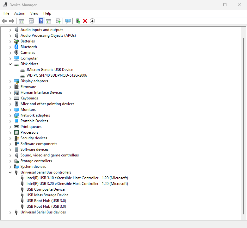
Task: Click the red X uninstall device icon
Action: point(85,21)
